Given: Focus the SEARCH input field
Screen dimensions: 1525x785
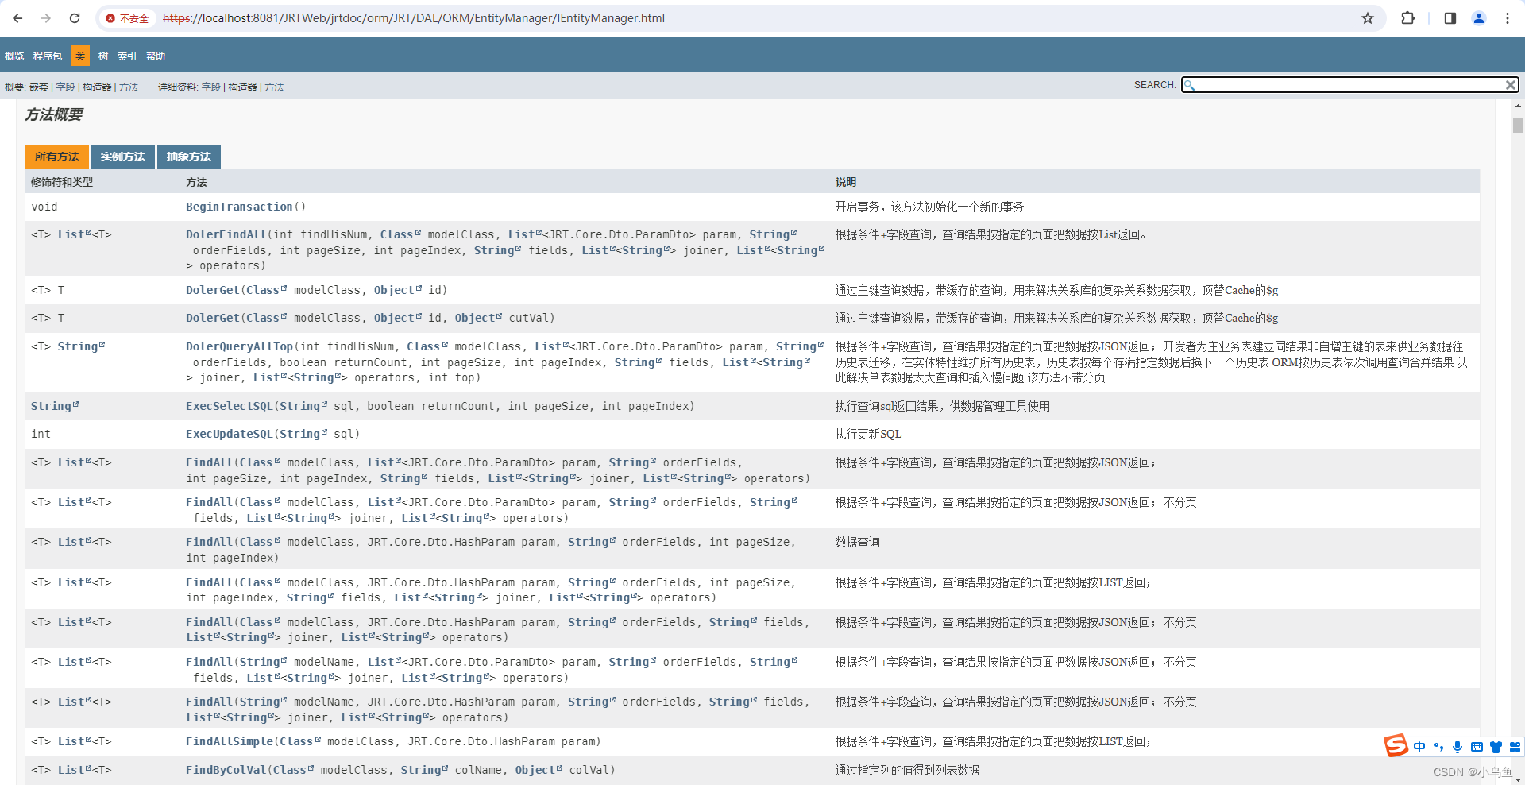Looking at the screenshot, I should (x=1349, y=85).
